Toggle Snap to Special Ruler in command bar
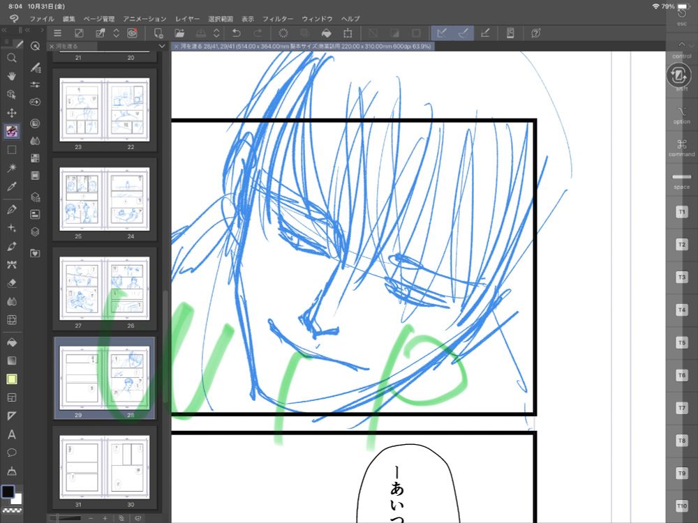Image resolution: width=698 pixels, height=523 pixels. (x=463, y=33)
